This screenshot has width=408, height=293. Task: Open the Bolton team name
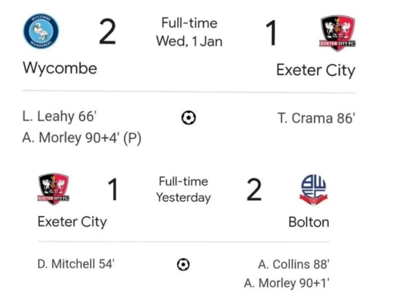pyautogui.click(x=309, y=222)
